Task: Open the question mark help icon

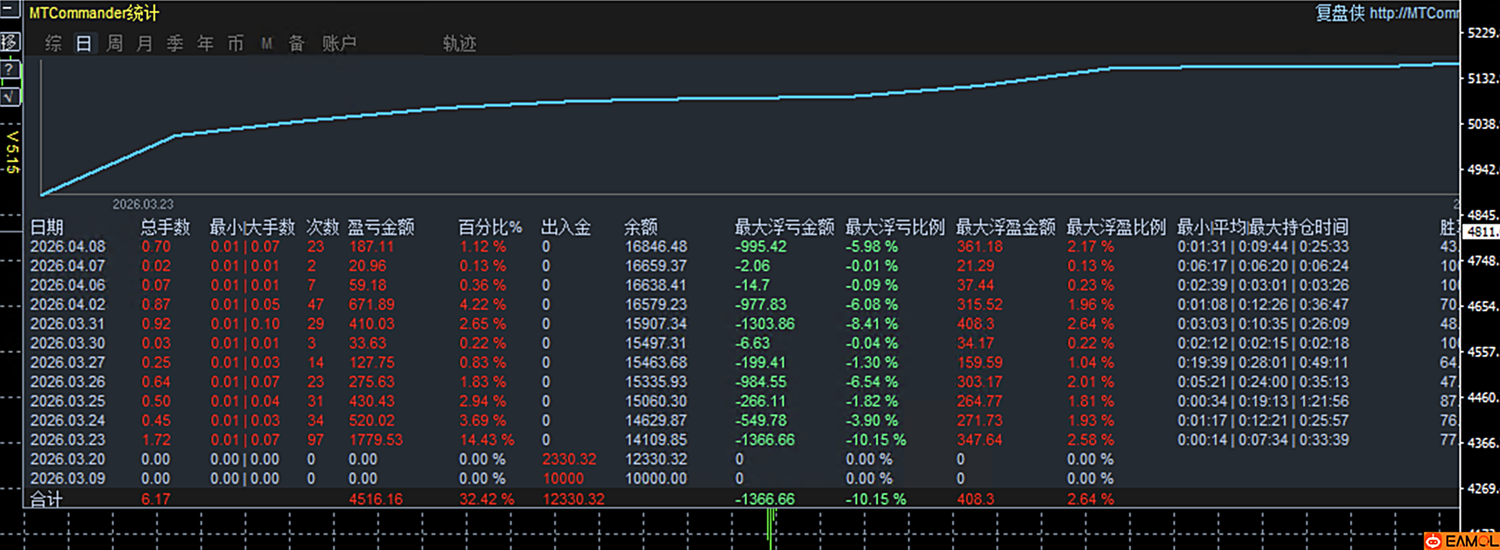Action: [x=10, y=69]
